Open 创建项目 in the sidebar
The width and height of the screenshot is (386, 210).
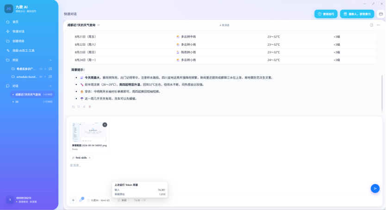coord(19,41)
